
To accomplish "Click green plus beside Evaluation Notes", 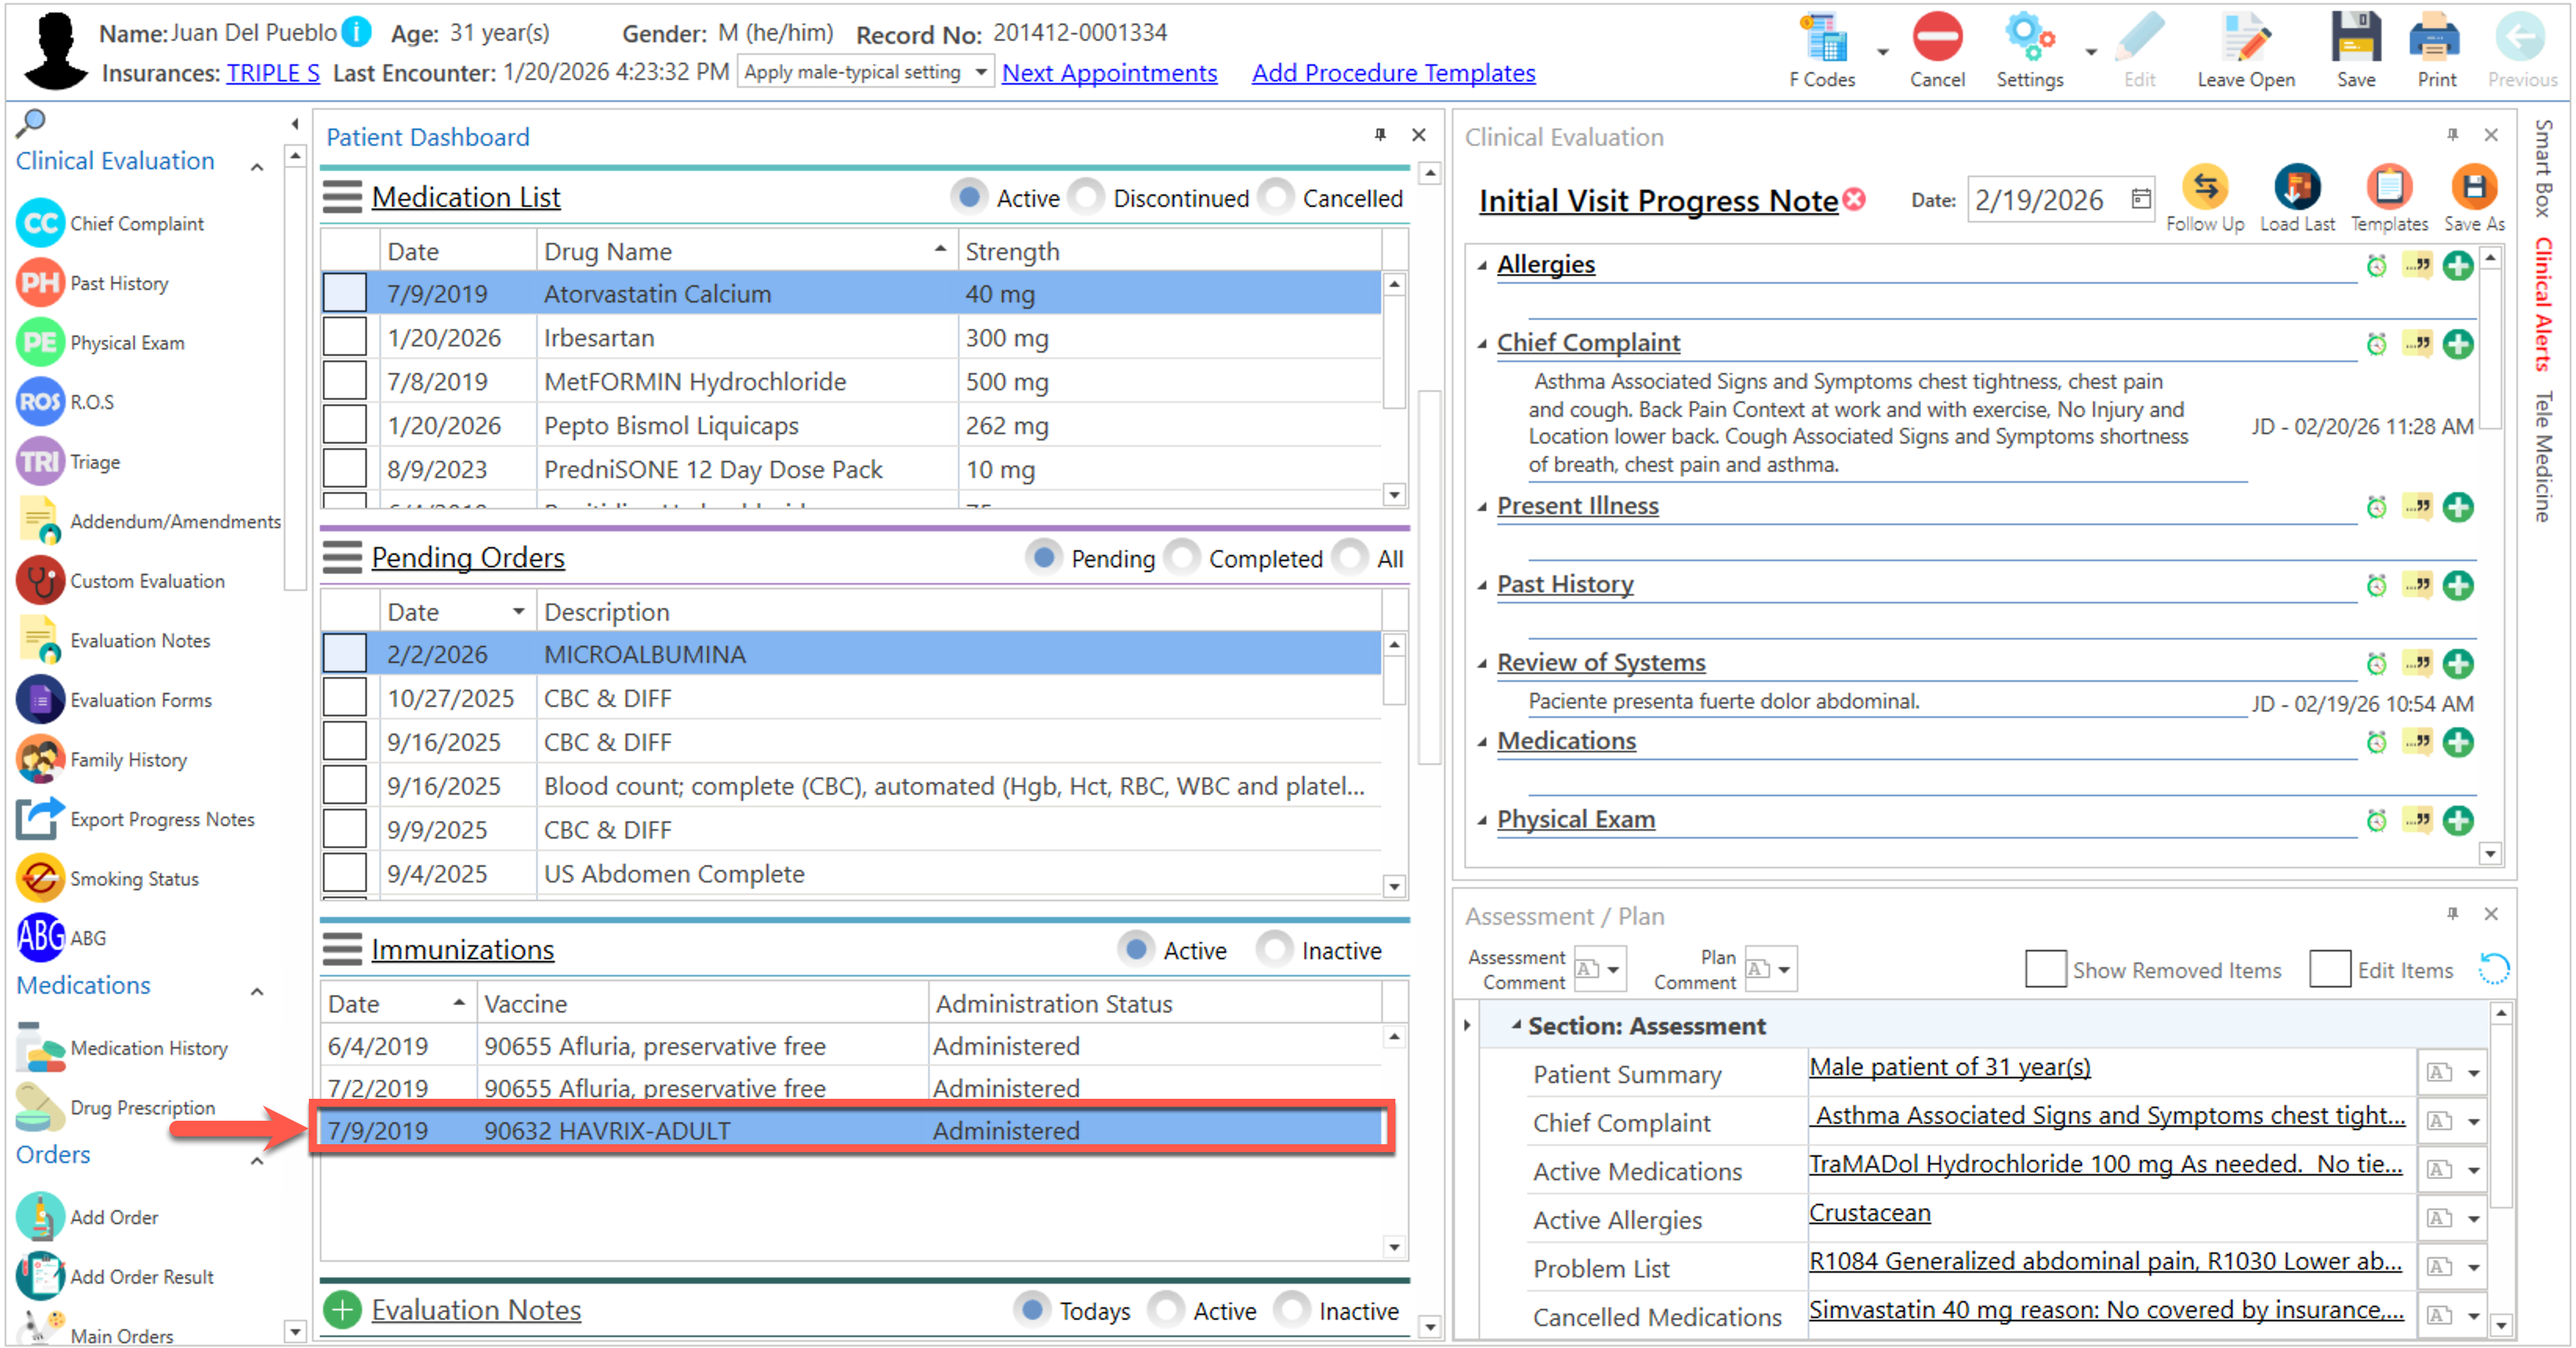I will tap(343, 1309).
